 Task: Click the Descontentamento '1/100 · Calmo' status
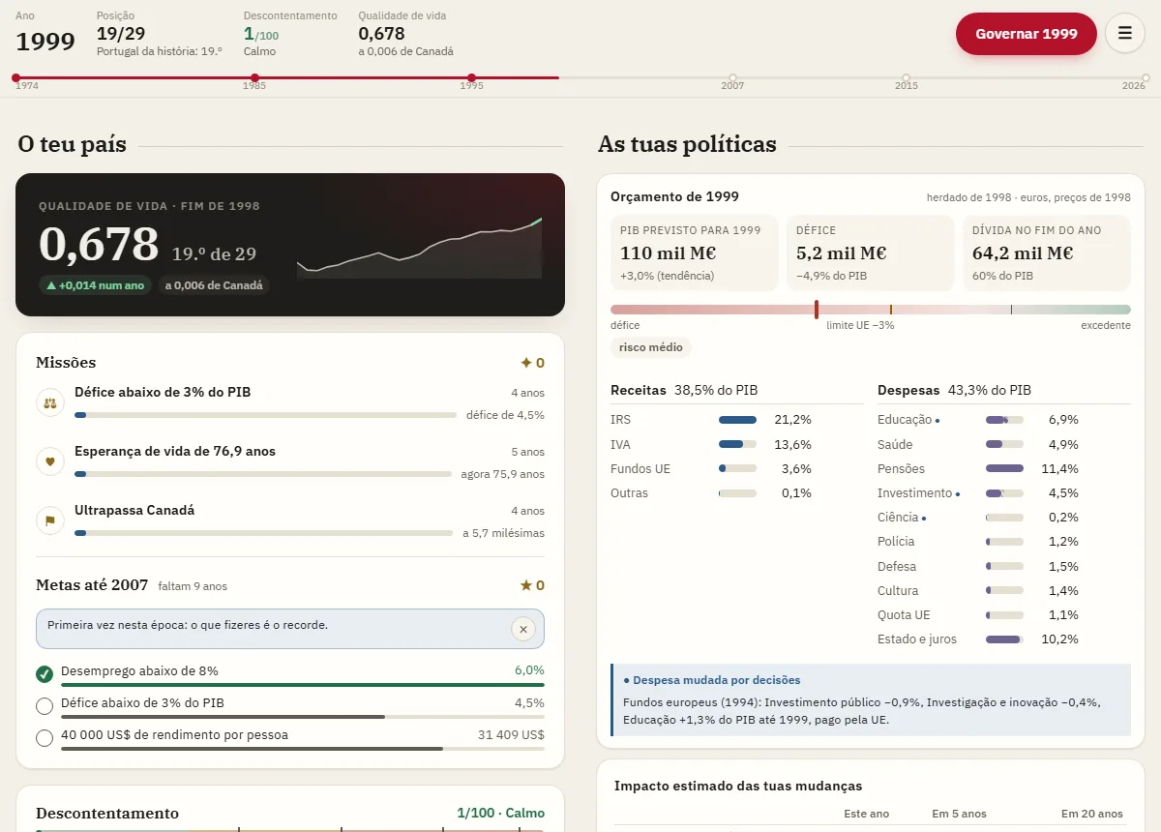pos(501,814)
